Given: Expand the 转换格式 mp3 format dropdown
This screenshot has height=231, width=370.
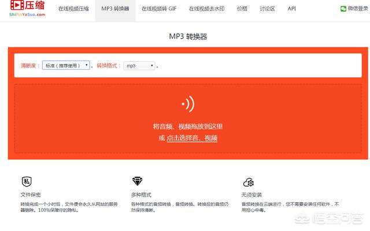Looking at the screenshot, I should click(139, 66).
